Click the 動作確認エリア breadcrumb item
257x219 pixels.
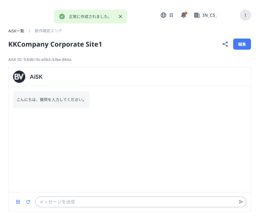[x=48, y=31]
